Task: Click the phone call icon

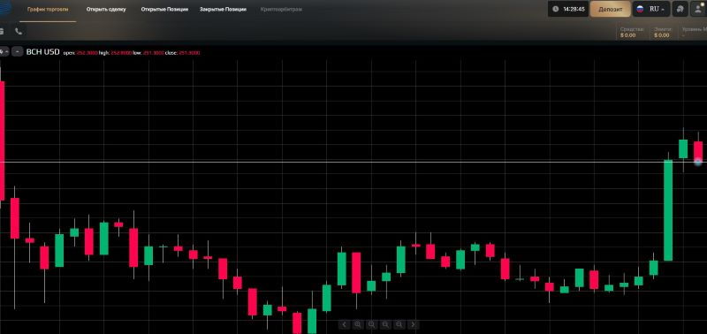Action: tap(19, 31)
